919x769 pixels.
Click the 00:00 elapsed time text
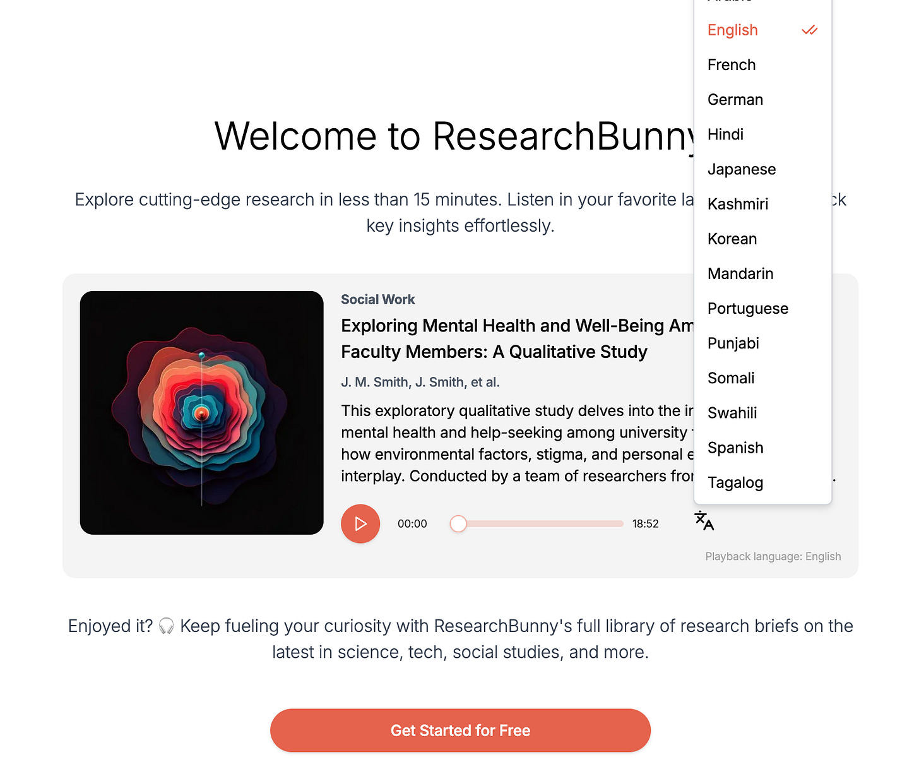[412, 523]
